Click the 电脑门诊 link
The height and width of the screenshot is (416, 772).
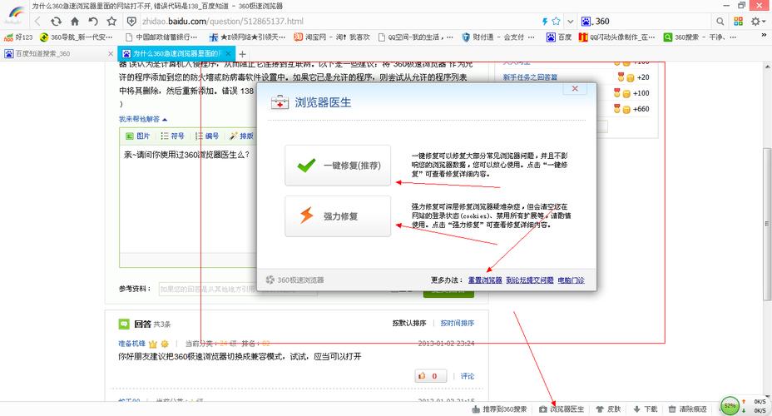tap(571, 280)
